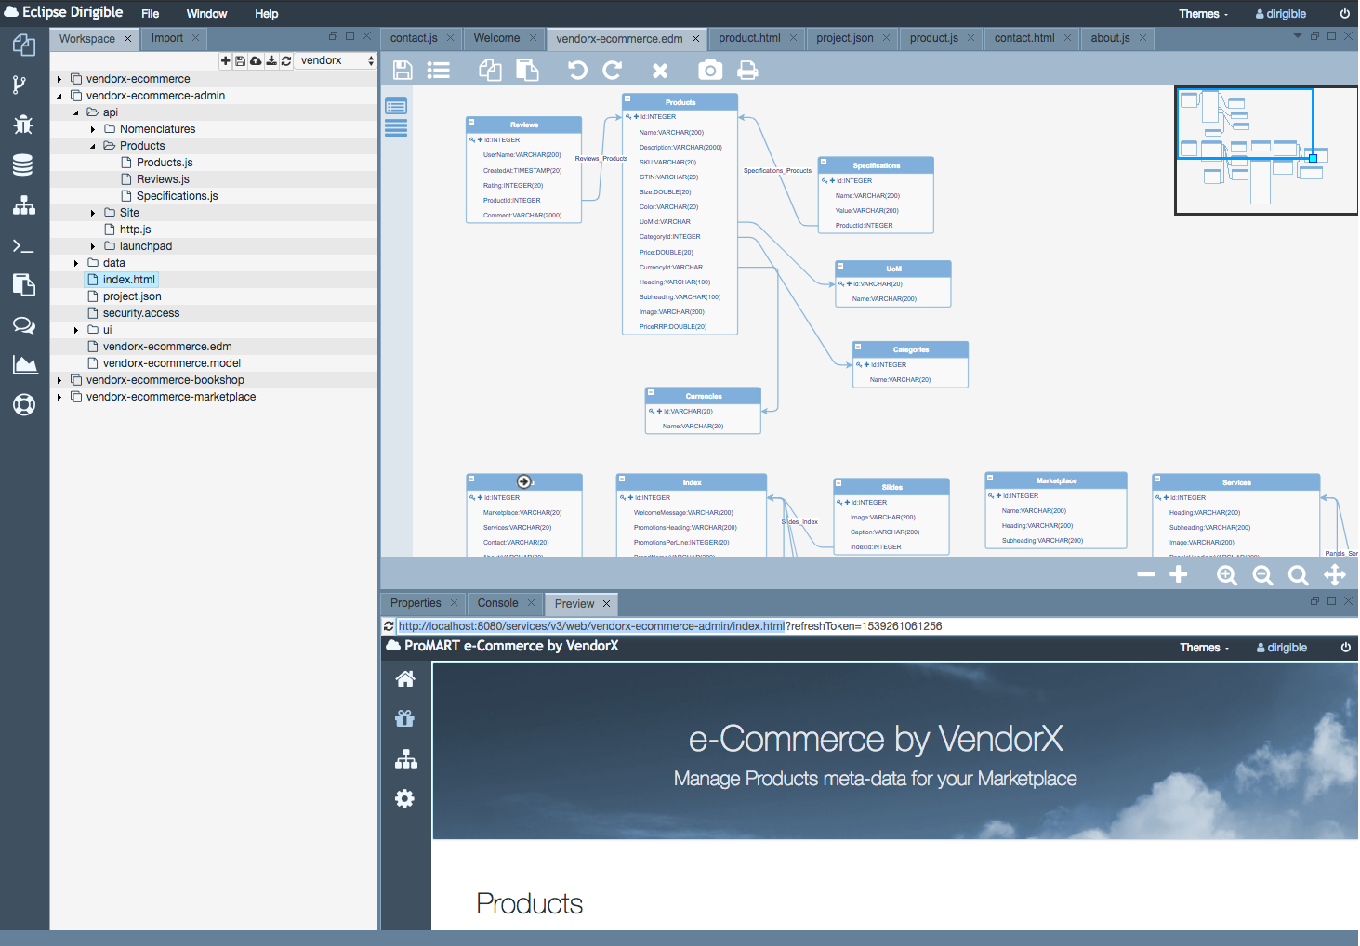Take diagram snapshot with camera icon
This screenshot has width=1360, height=946.
pyautogui.click(x=710, y=70)
